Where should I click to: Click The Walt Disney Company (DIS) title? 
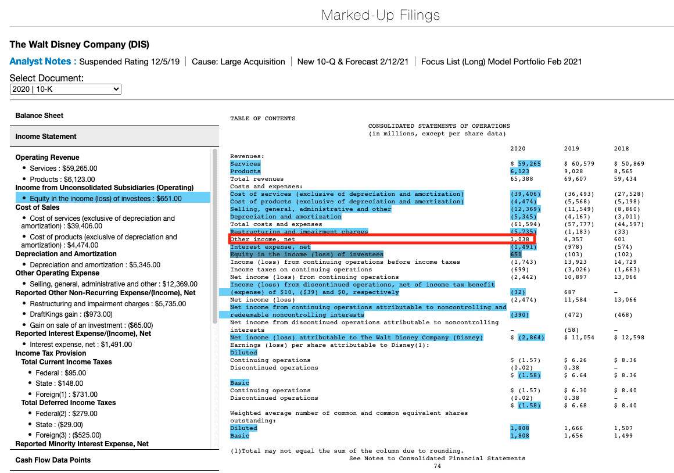[x=80, y=44]
